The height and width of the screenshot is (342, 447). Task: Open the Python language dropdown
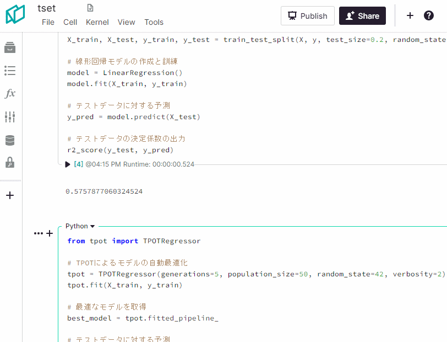(x=80, y=226)
